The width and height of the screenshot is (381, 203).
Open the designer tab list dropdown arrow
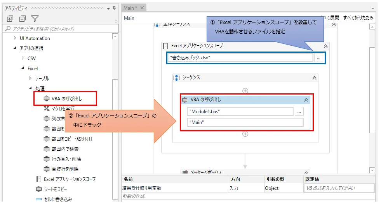click(x=373, y=9)
